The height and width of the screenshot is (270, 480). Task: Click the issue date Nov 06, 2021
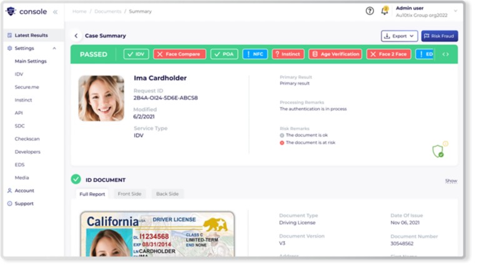pyautogui.click(x=405, y=222)
